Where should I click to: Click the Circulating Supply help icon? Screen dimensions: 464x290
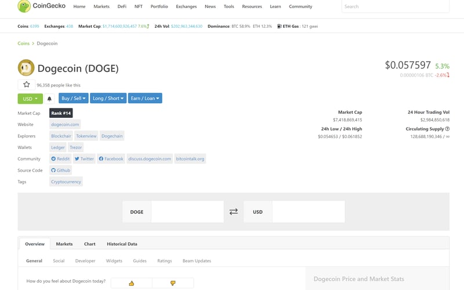point(447,129)
